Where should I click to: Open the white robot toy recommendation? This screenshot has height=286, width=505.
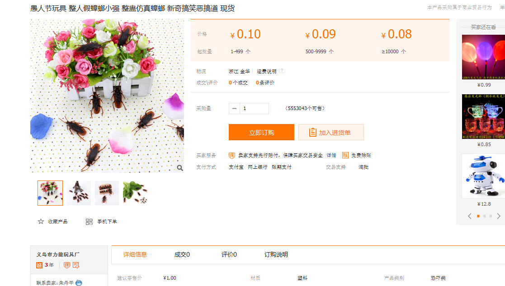tap(483, 176)
